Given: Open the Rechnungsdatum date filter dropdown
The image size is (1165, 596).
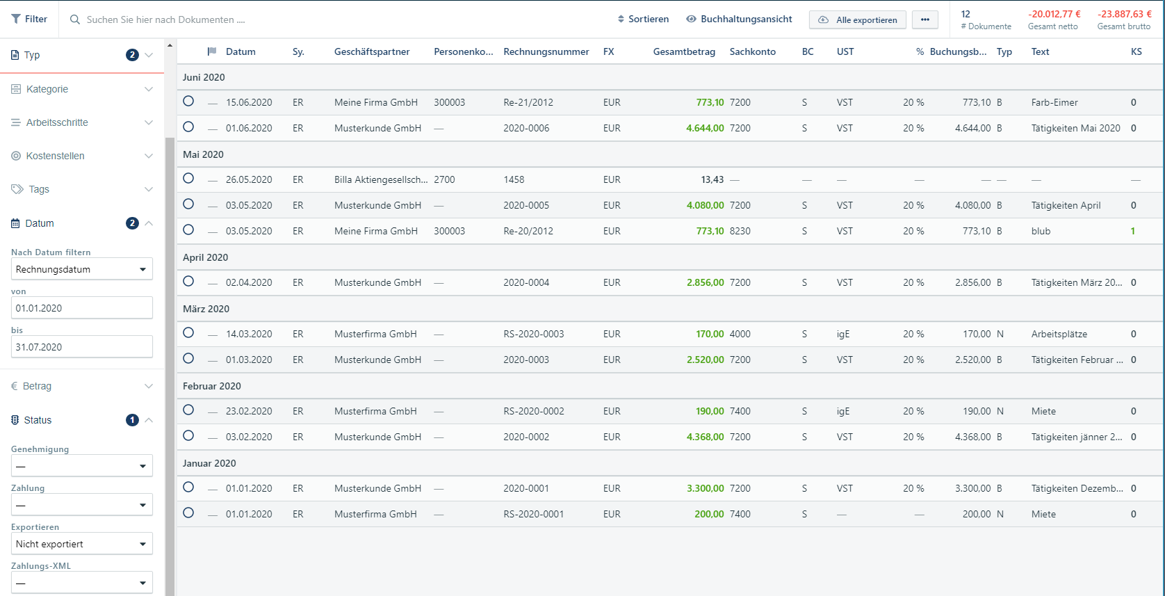Looking at the screenshot, I should [x=81, y=269].
